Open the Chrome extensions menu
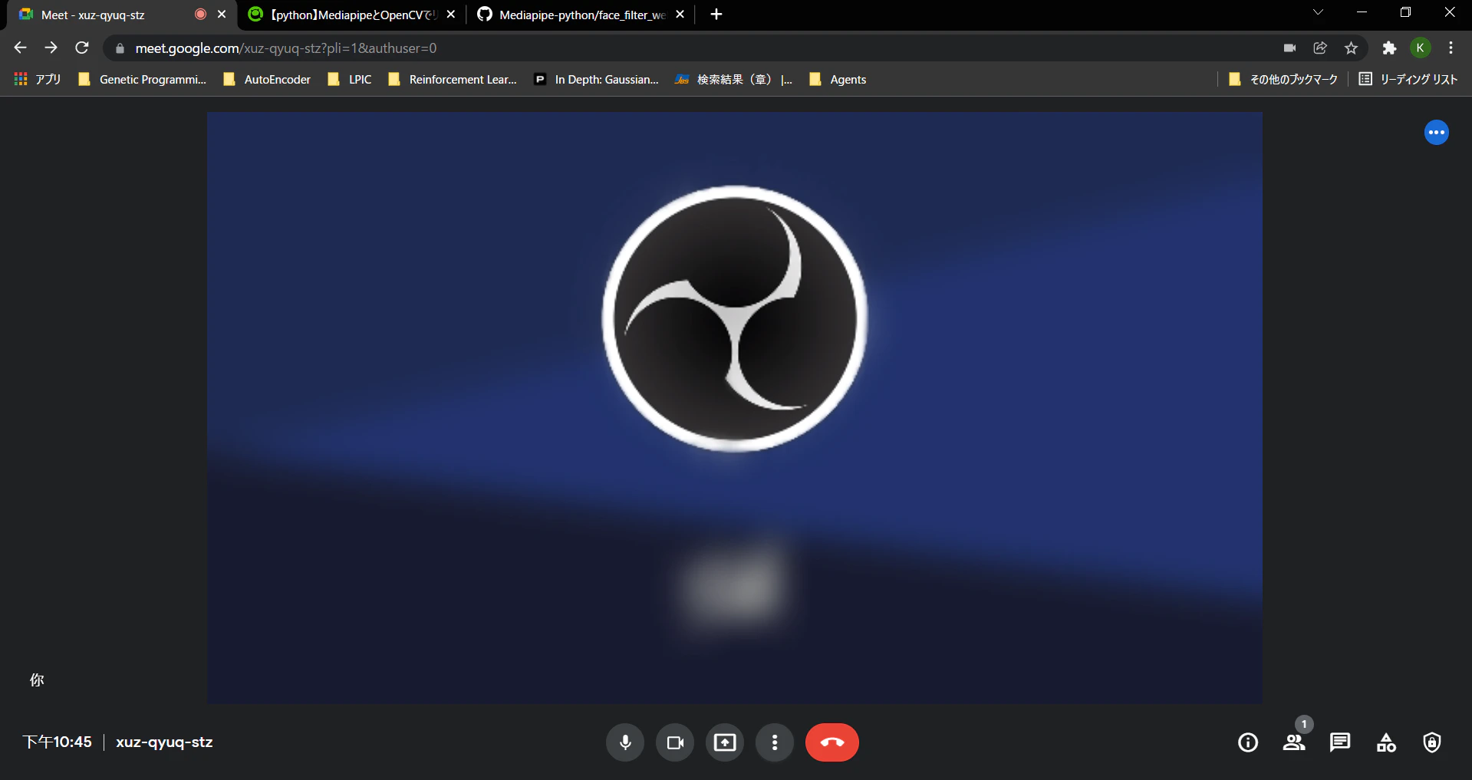 (1389, 48)
